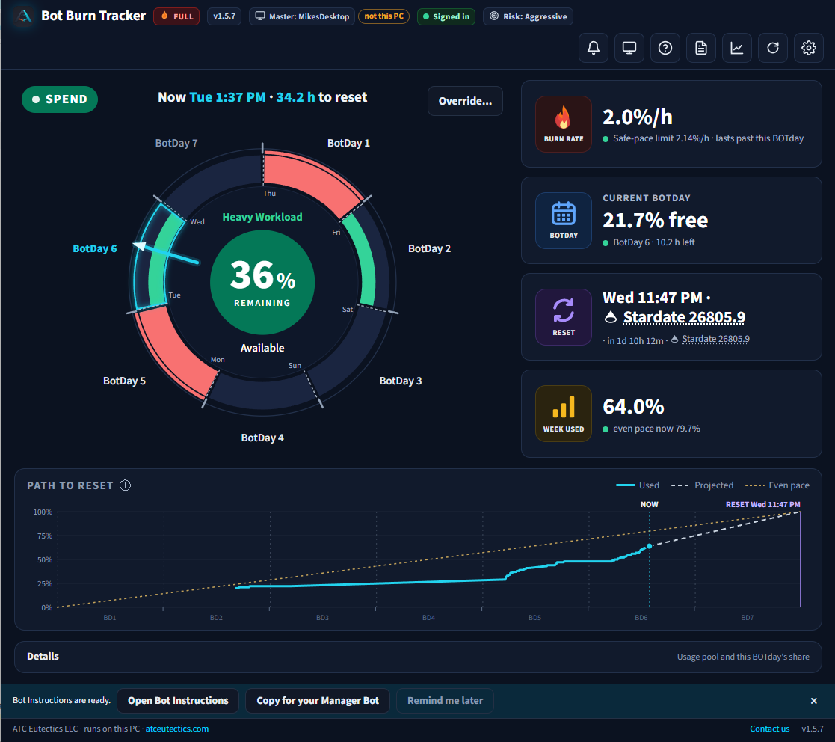The image size is (835, 742).
Task: Open the atceutectics.com link
Action: point(177,729)
